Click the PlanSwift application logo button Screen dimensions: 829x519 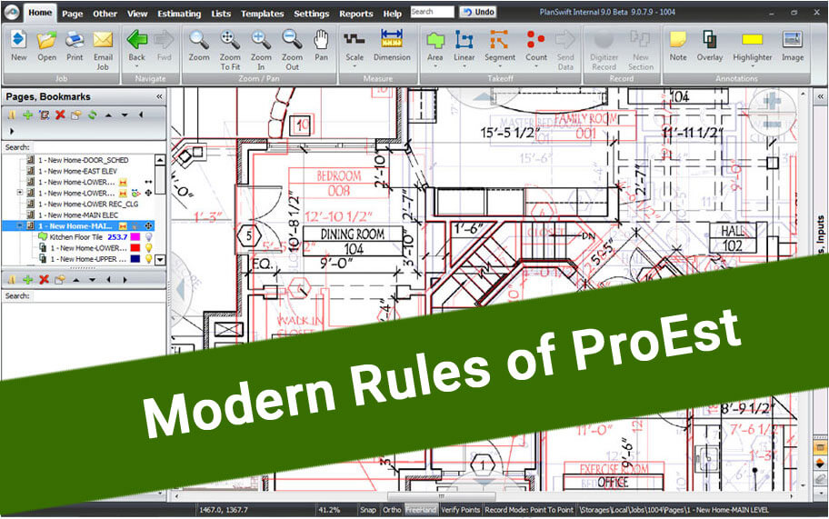pos(12,12)
